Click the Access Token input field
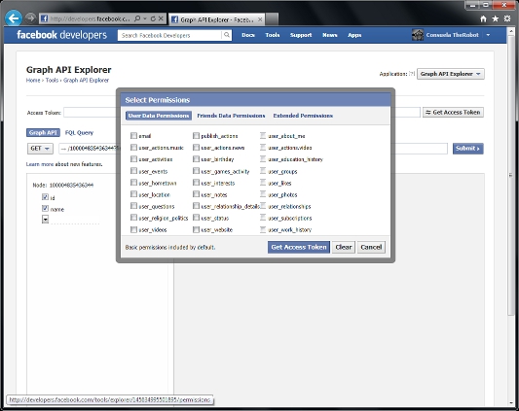This screenshot has width=519, height=411. tap(241, 113)
